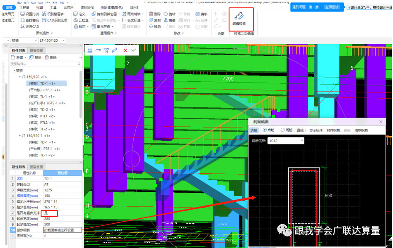The height and width of the screenshot is (248, 393).
Task: Switch to the 建模 ribbon tab
Action: pos(9,7)
